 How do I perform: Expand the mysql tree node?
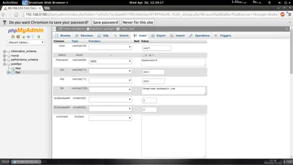tap(5, 55)
